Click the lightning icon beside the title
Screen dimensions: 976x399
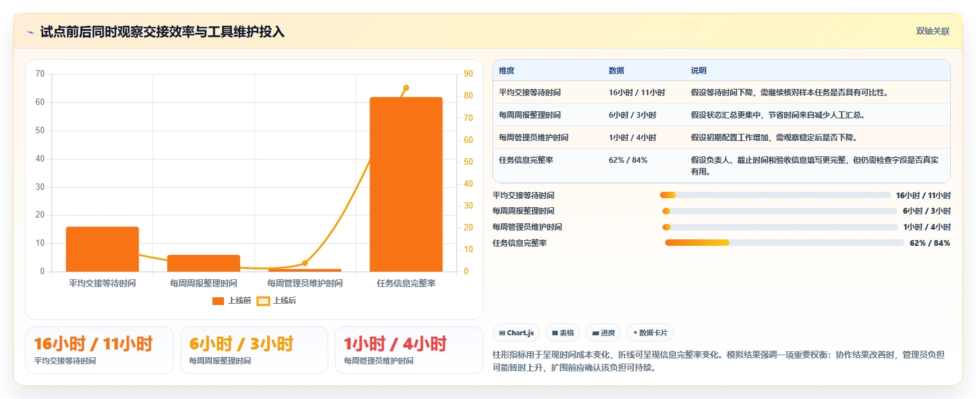[x=31, y=32]
